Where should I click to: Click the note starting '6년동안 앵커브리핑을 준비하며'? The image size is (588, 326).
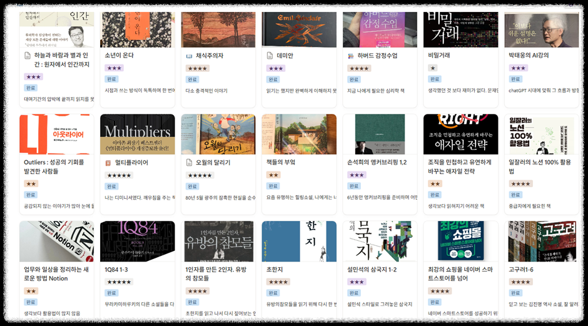point(382,197)
